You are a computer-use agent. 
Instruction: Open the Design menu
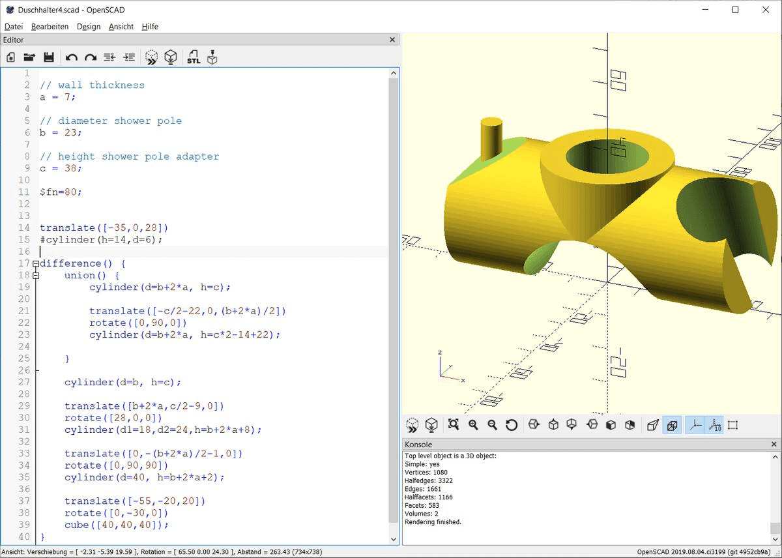89,27
